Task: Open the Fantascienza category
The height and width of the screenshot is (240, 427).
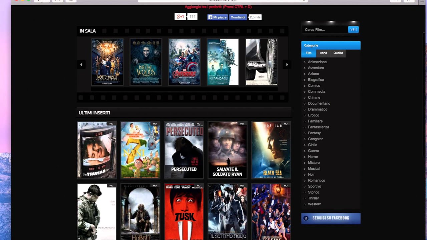Action: [x=319, y=127]
